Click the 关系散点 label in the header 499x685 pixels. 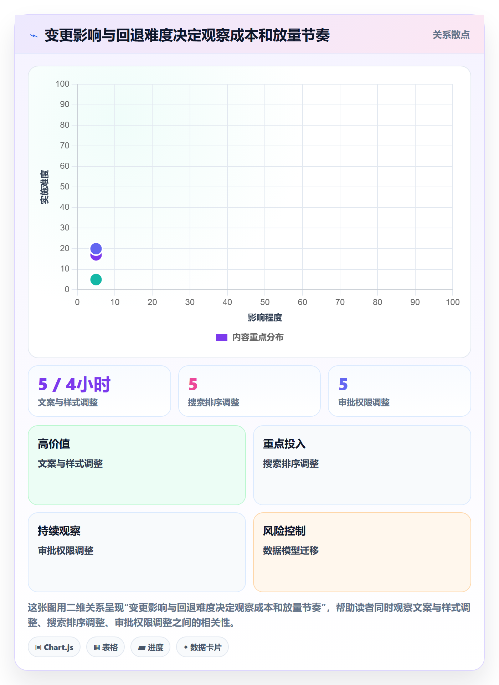point(451,35)
